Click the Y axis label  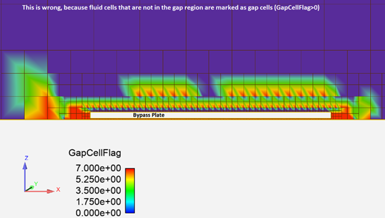(36, 184)
